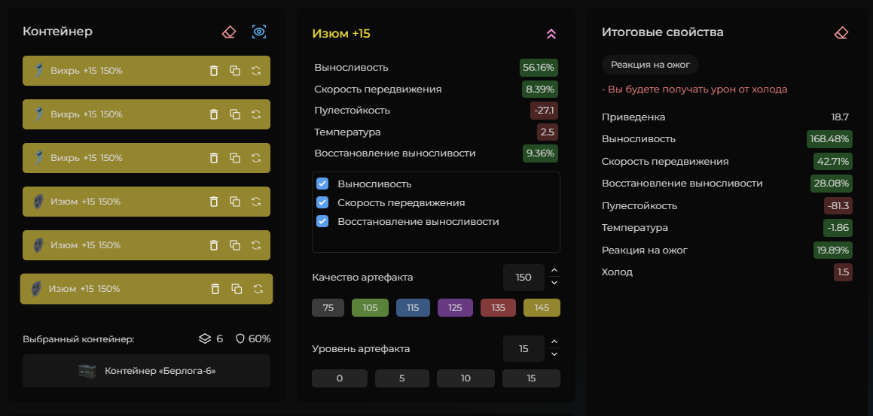Select the first Вихрь +15 150% row
The image size is (873, 416).
113,71
